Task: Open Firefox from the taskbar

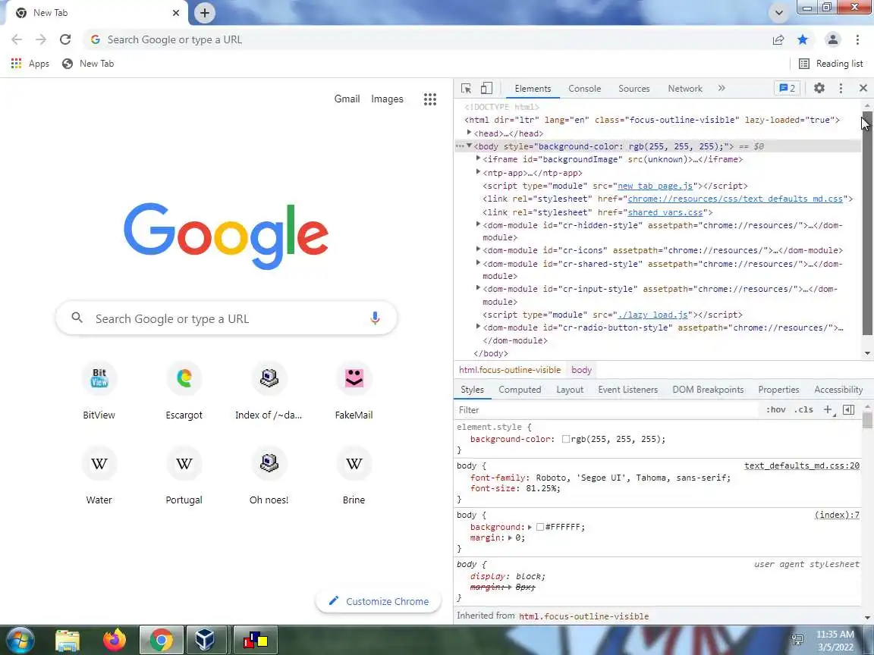Action: (115, 640)
